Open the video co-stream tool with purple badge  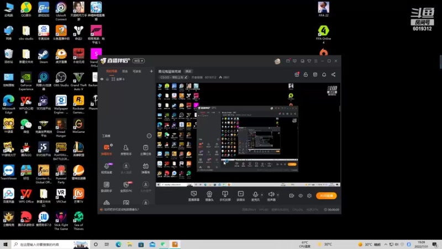(107, 168)
